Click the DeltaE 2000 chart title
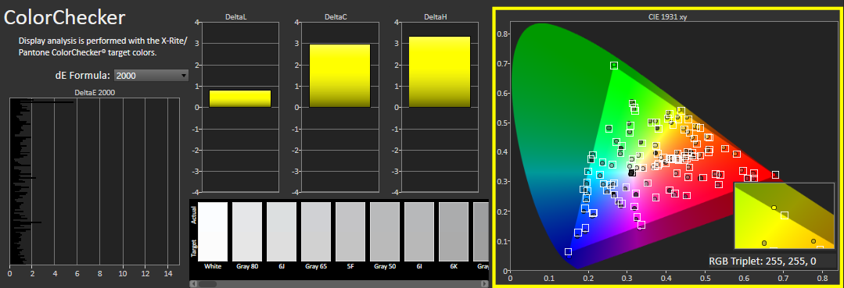844x288 pixels. tap(94, 92)
